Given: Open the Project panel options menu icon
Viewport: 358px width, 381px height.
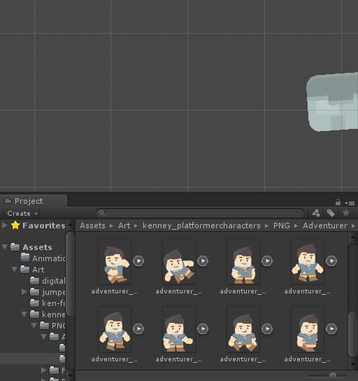Looking at the screenshot, I should (x=350, y=203).
